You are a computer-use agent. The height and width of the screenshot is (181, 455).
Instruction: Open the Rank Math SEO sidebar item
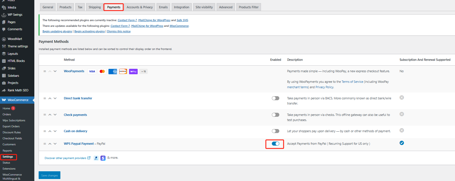pos(18,90)
